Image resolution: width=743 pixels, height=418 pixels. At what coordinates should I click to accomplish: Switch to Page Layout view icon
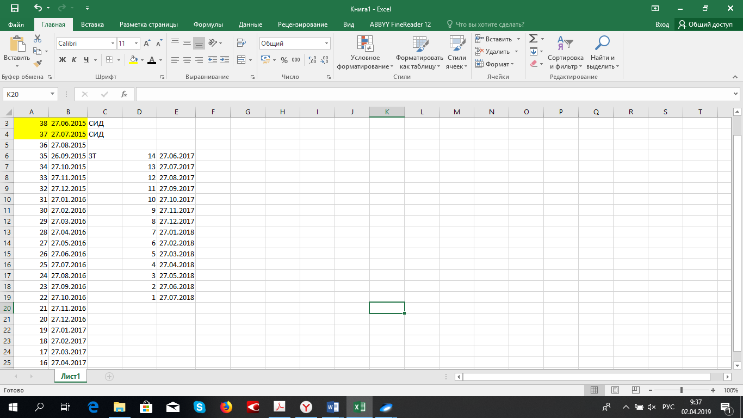click(615, 390)
